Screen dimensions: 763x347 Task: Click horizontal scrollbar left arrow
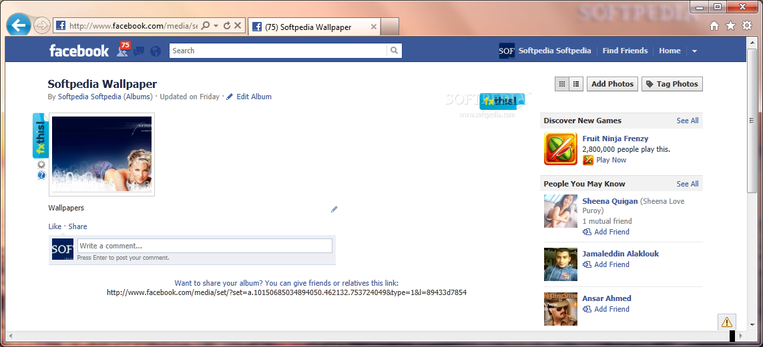pyautogui.click(x=11, y=336)
